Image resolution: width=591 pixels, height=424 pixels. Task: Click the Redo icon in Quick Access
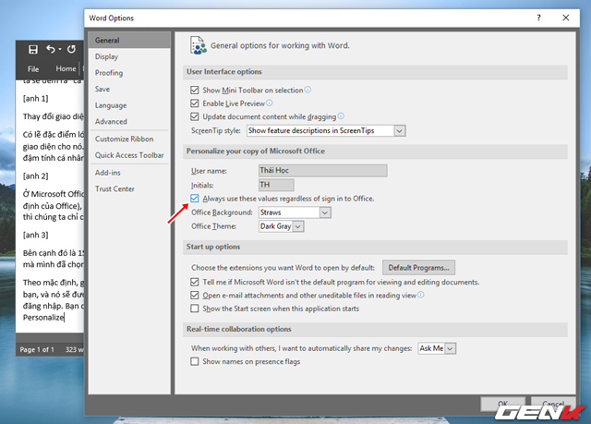click(x=72, y=49)
